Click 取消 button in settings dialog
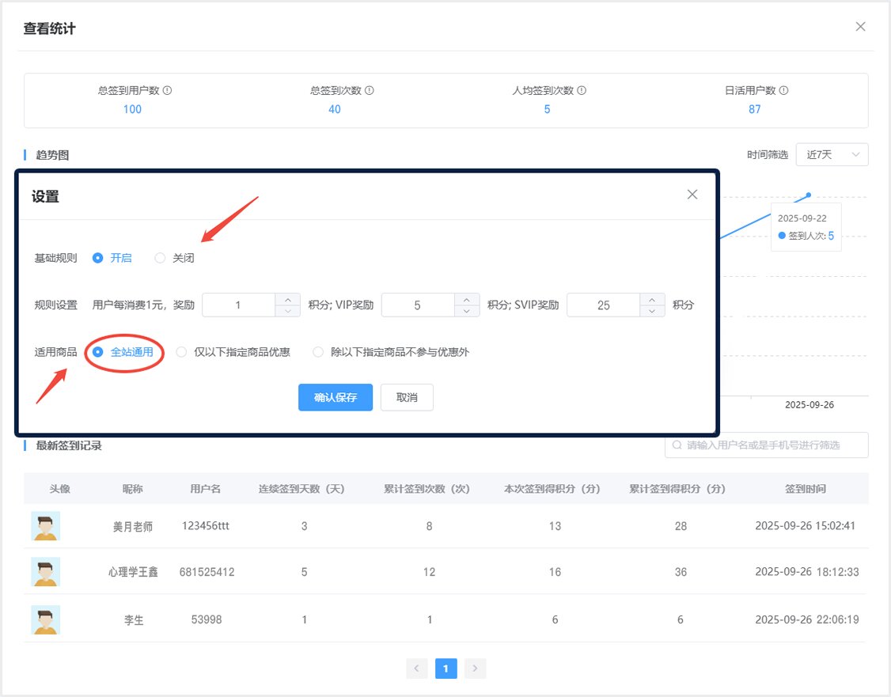 (407, 398)
